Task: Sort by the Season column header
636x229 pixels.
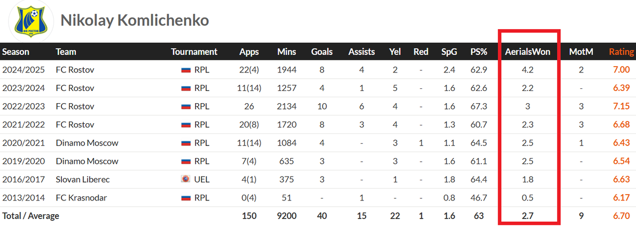Action: coord(15,52)
